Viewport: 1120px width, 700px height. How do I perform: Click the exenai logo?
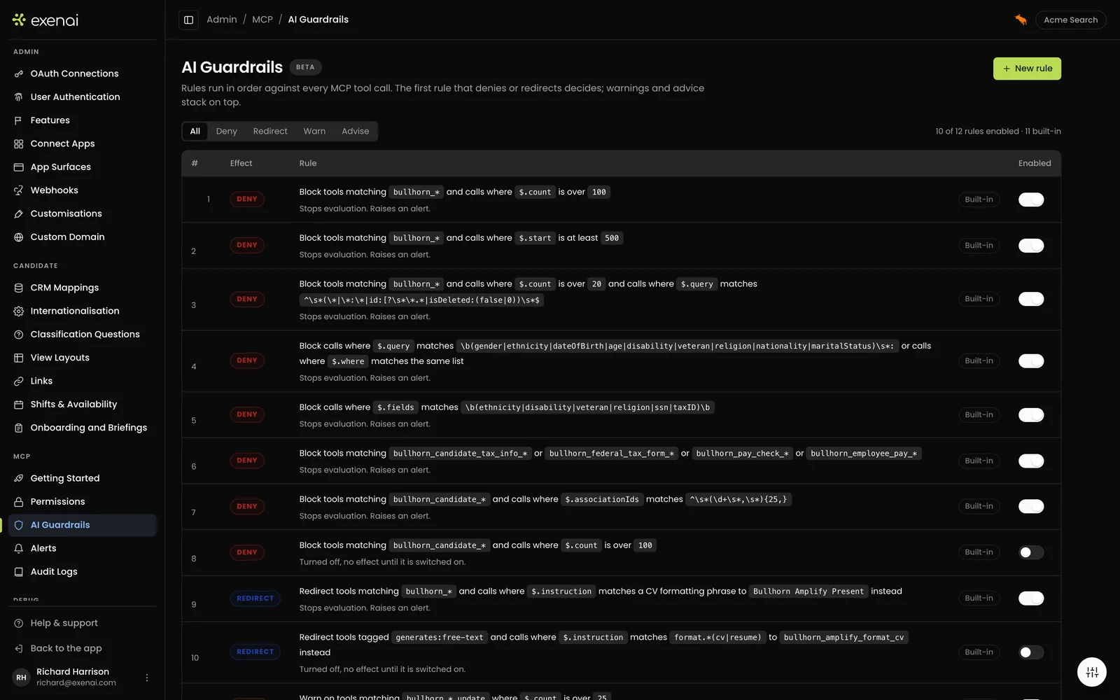[x=45, y=20]
